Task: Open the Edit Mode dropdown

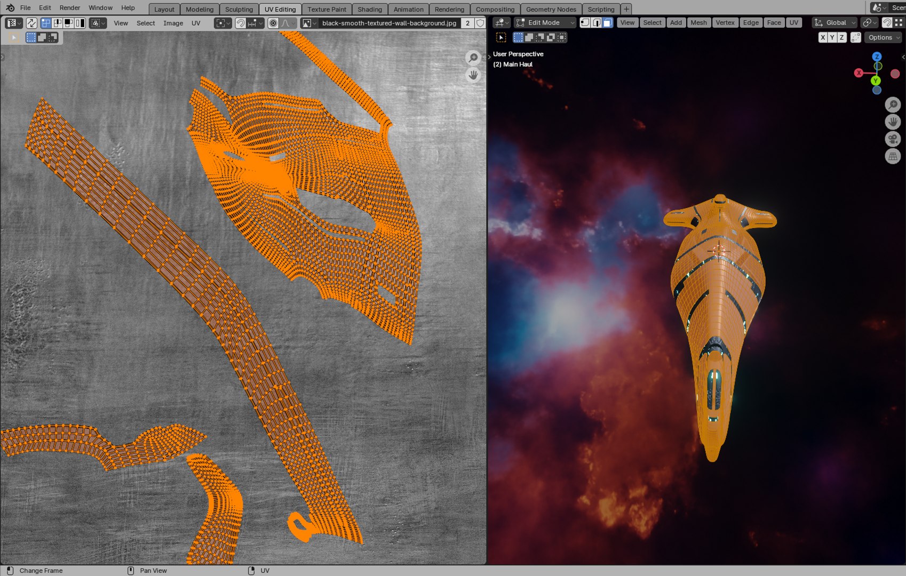Action: [545, 22]
